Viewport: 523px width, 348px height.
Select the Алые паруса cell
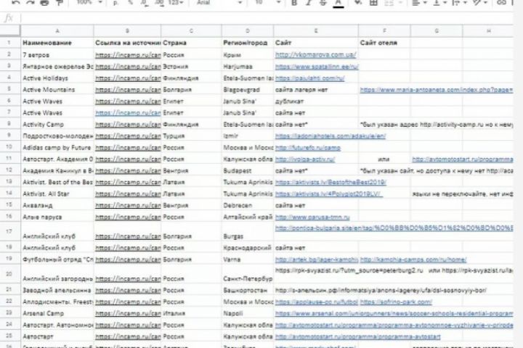pyautogui.click(x=57, y=217)
